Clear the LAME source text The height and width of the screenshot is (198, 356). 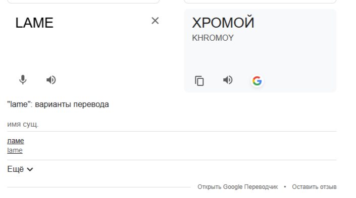(x=155, y=21)
